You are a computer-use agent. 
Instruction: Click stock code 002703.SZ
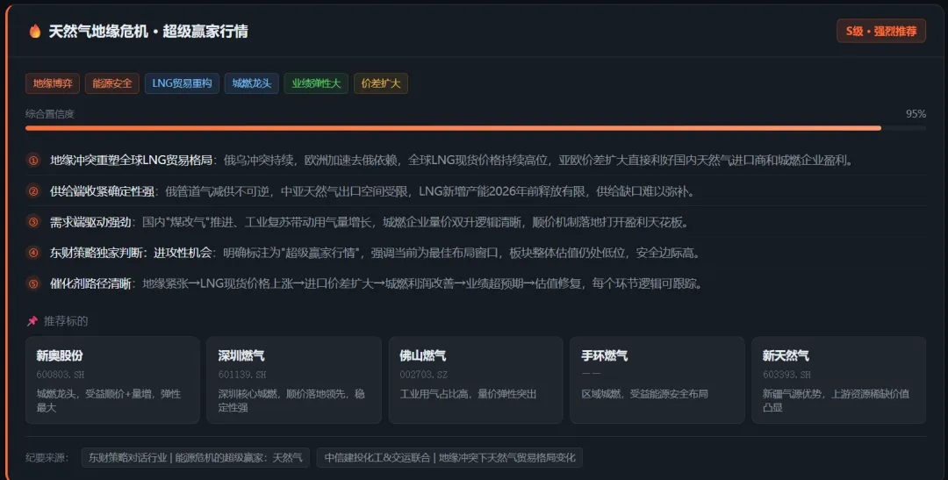pos(424,375)
